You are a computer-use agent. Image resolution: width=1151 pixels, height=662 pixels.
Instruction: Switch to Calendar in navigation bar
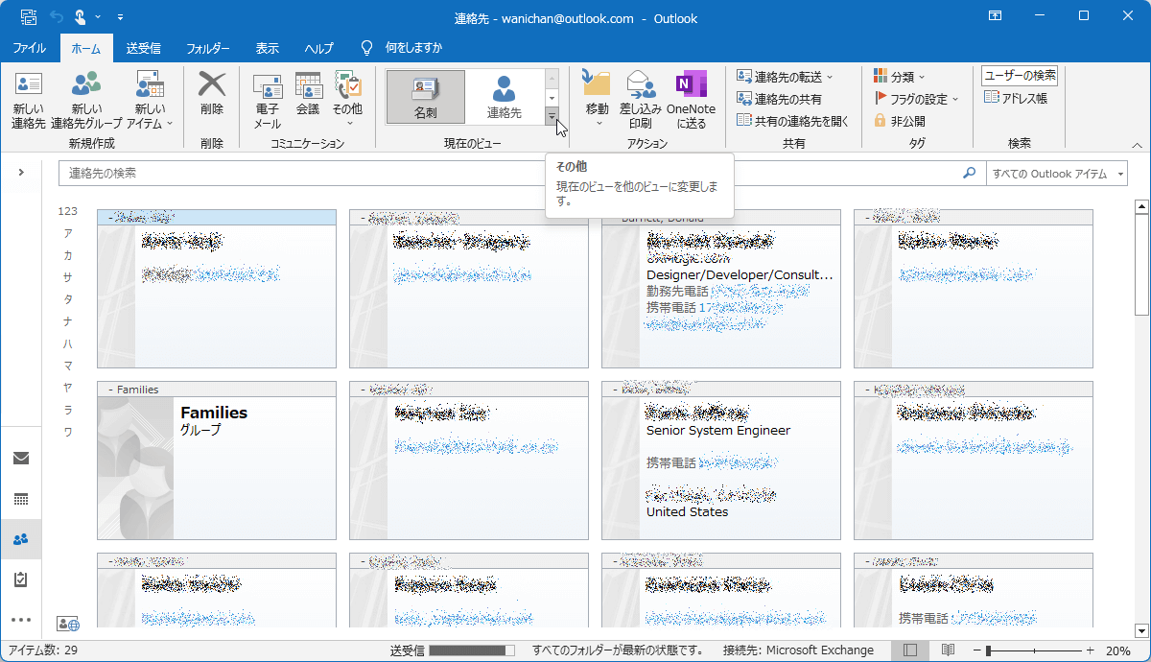(x=21, y=499)
